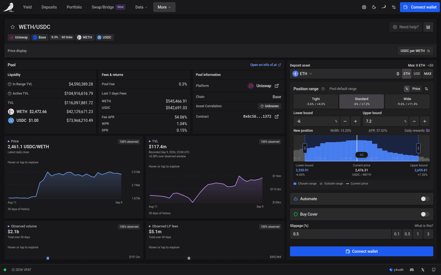This screenshot has width=441, height=275.
Task: Switch deposit unit to USD
Action: (x=417, y=74)
